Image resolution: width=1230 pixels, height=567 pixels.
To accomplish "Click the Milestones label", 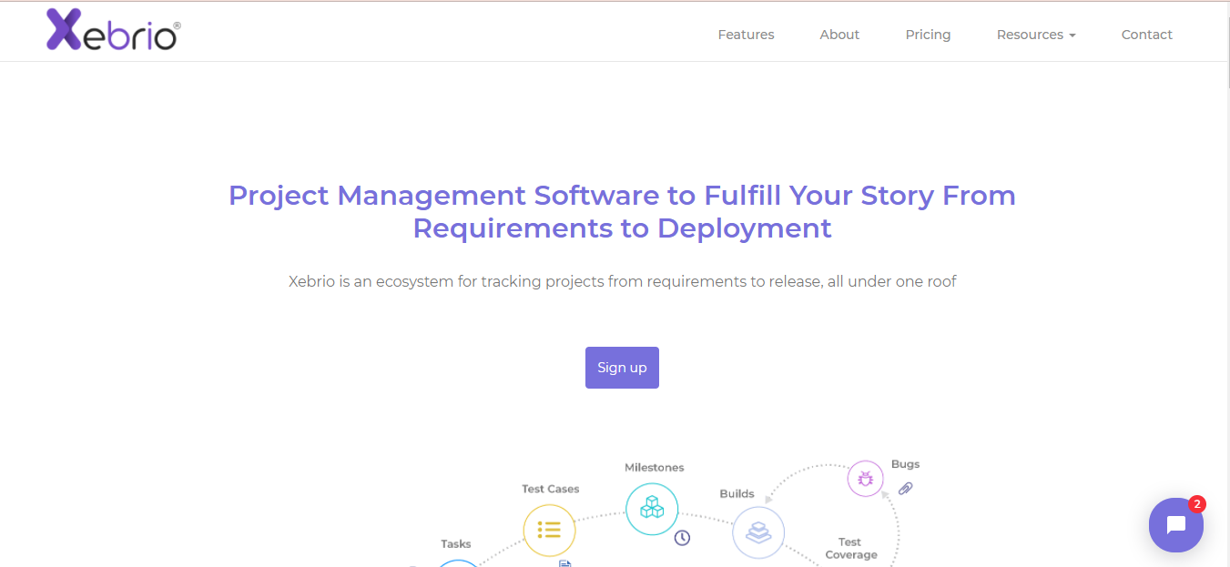I will [654, 467].
